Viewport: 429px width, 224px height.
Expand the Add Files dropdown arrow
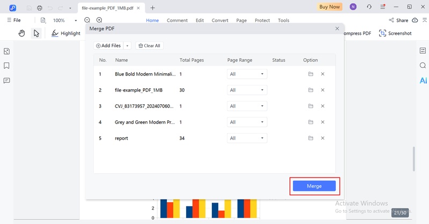127,46
